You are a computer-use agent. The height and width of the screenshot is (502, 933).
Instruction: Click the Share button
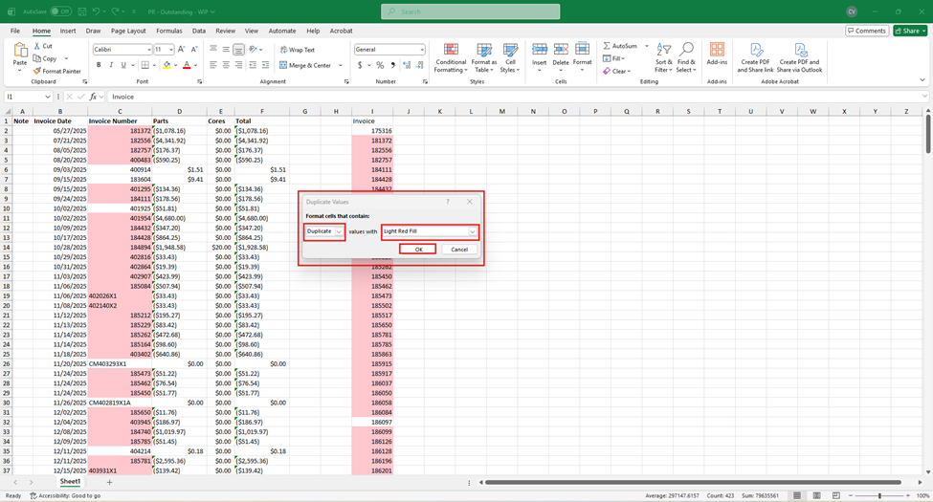point(910,31)
